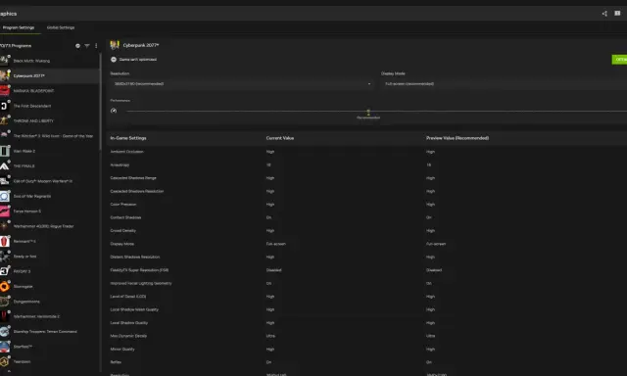Click the 'In-Game Settings' column header
This screenshot has height=376, width=627.
128,138
